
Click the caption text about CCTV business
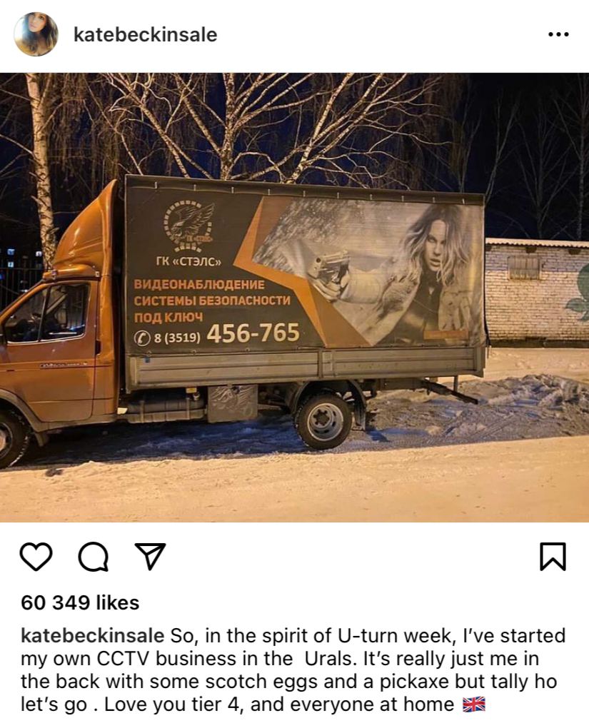pyautogui.click(x=293, y=670)
